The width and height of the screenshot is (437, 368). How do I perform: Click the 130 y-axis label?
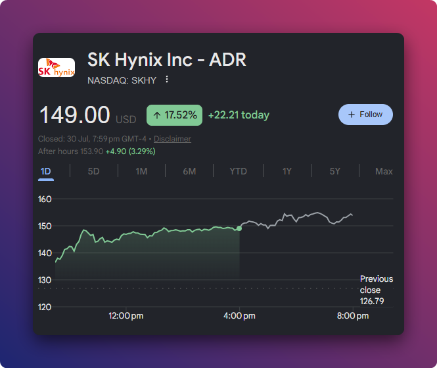click(45, 280)
